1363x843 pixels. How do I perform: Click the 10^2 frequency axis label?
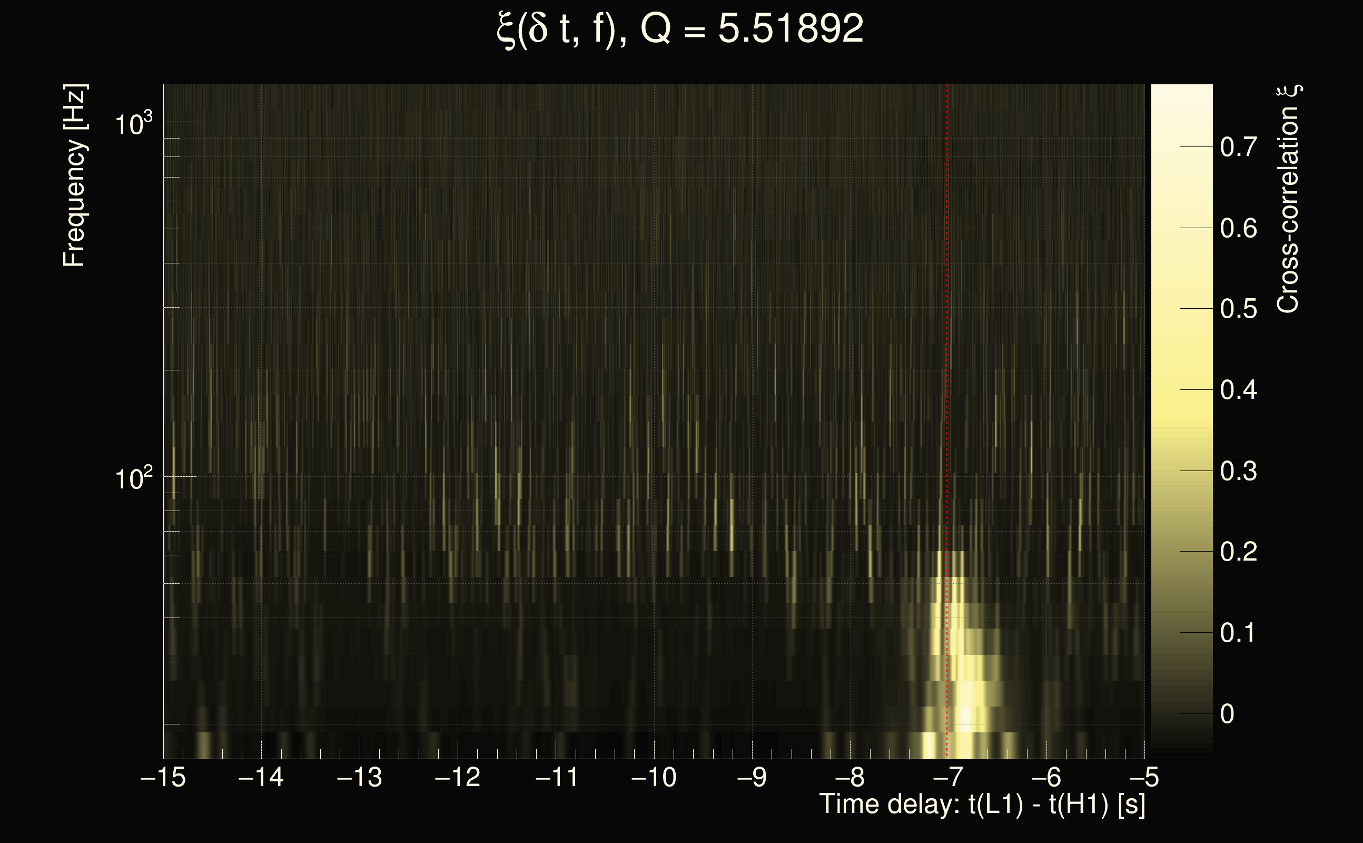pyautogui.click(x=133, y=478)
